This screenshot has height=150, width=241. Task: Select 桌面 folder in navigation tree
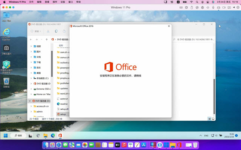(x=37, y=73)
